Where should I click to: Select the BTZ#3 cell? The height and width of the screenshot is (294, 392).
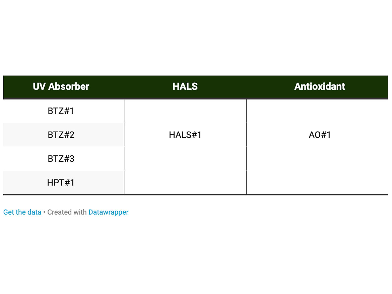click(x=61, y=159)
